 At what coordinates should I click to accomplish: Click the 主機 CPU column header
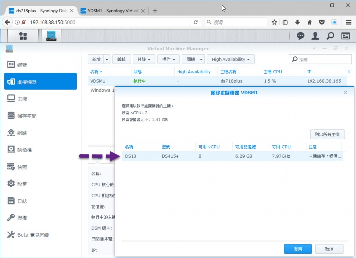tap(282, 72)
